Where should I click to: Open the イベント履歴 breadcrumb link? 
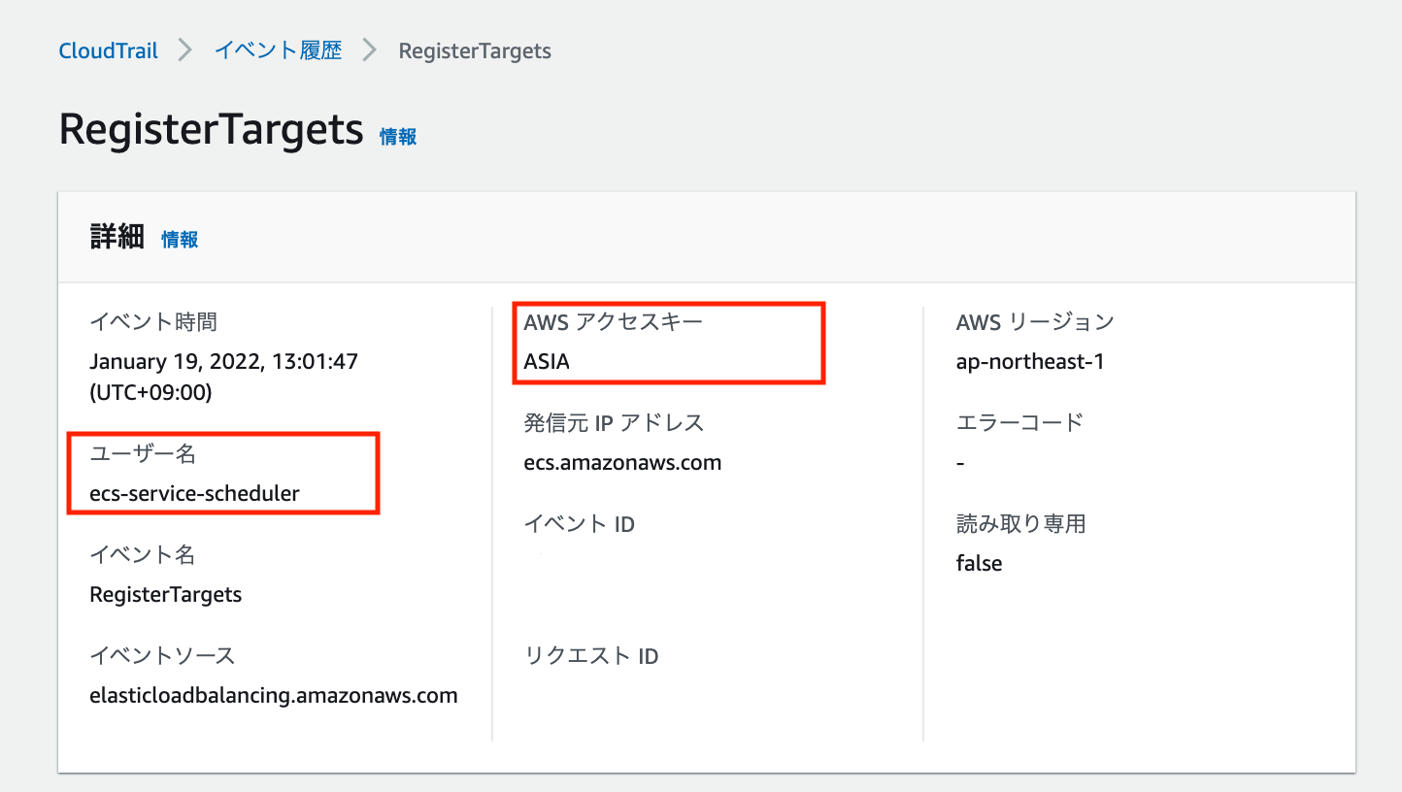[x=278, y=50]
